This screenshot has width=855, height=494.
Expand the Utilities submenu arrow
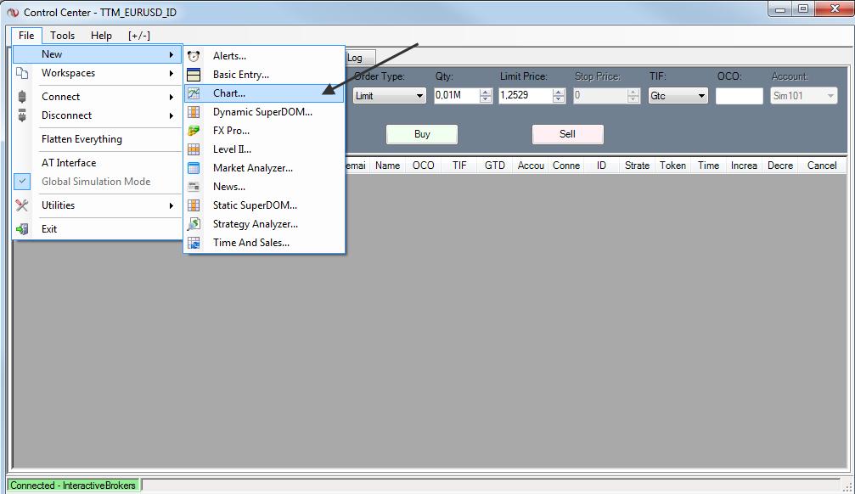click(172, 205)
